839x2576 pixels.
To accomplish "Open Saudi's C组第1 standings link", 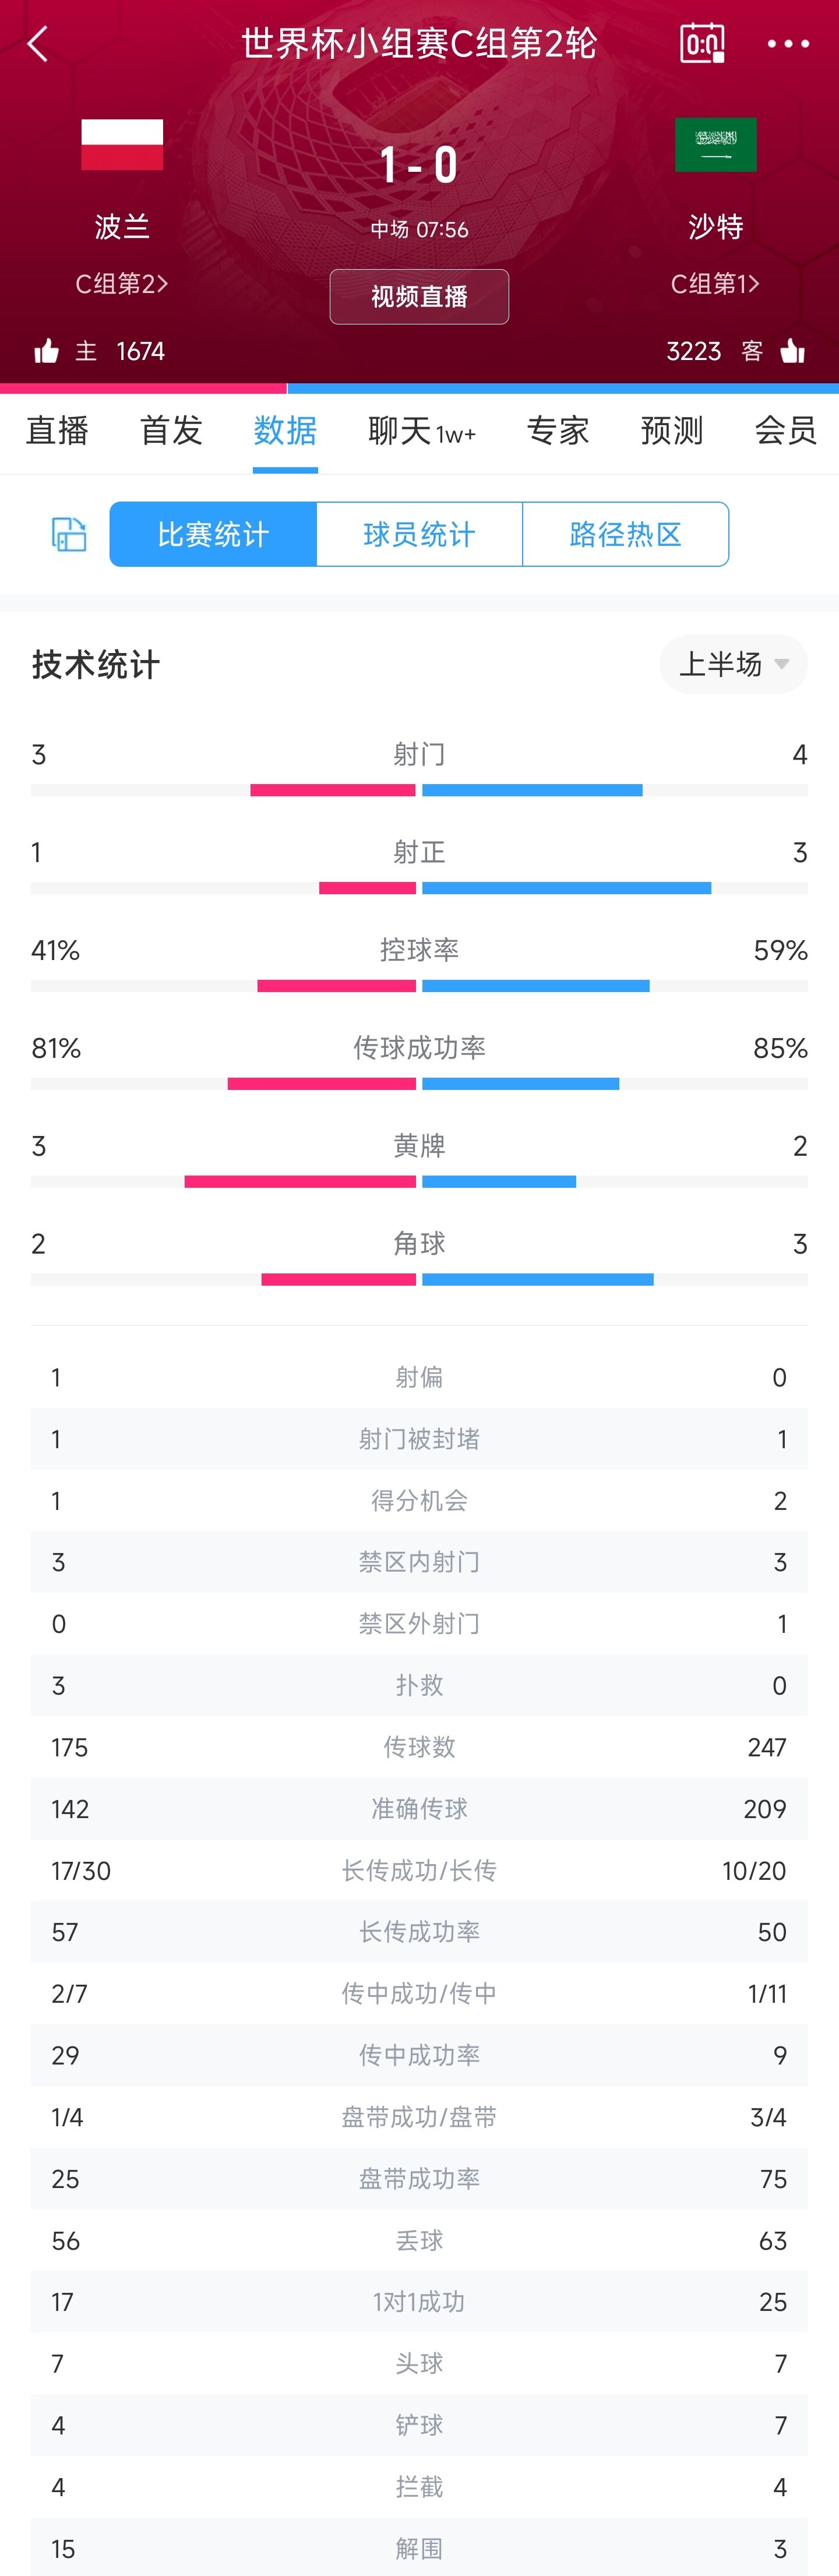I will click(716, 284).
